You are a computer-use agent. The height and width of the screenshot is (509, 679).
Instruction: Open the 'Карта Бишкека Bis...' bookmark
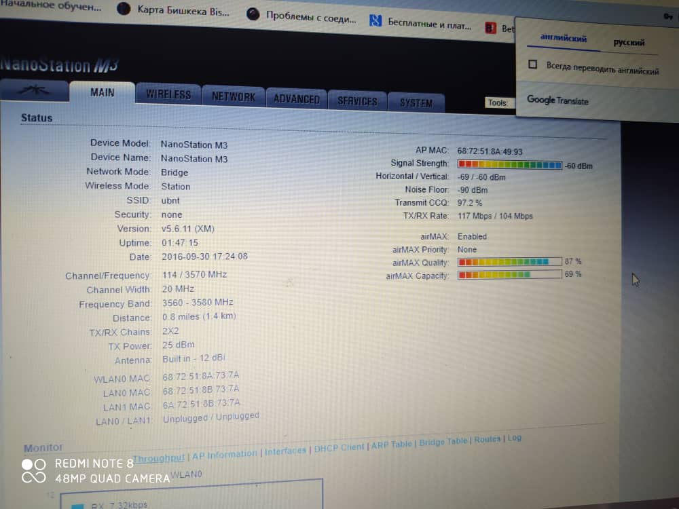click(173, 10)
